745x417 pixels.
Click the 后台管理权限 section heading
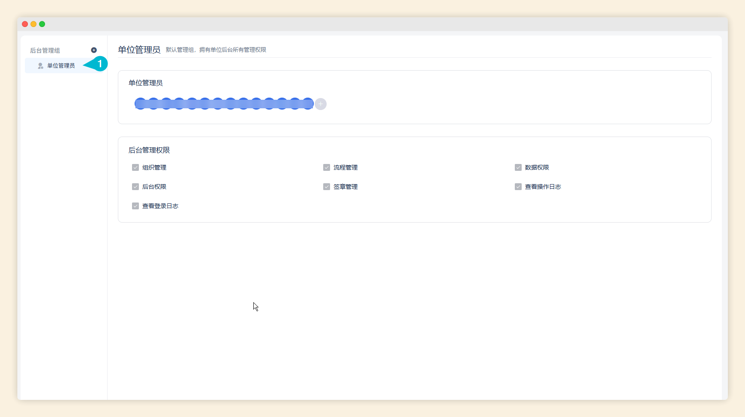pos(149,150)
